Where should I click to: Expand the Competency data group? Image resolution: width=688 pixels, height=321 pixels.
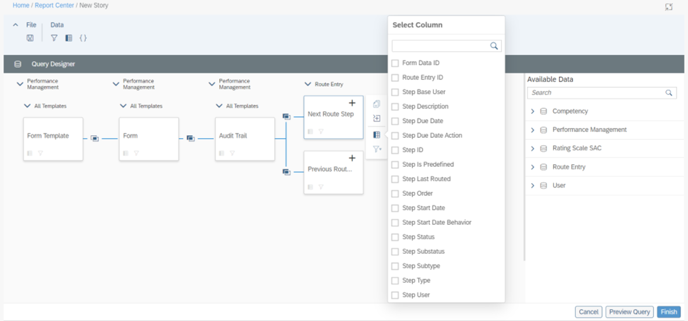tap(533, 112)
